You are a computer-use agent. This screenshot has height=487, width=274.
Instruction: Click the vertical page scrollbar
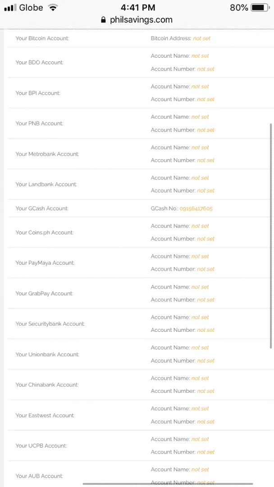tap(271, 236)
